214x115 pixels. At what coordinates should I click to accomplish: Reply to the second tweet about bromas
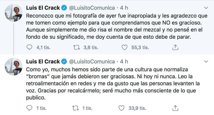click(29, 108)
